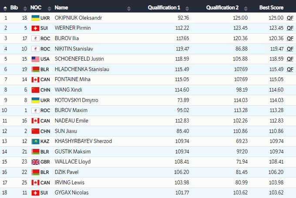
Task: Sort table by NOC column header
Action: click(36, 7)
